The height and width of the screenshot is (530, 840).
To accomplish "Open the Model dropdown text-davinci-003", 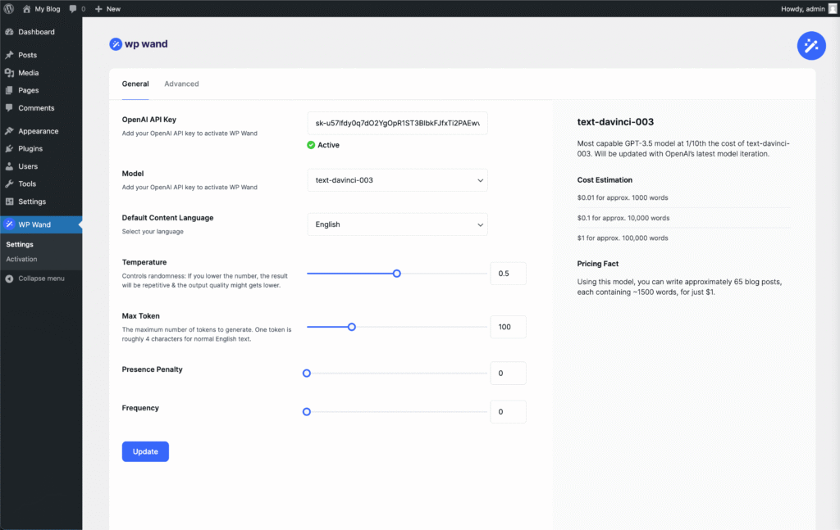I will tap(398, 180).
